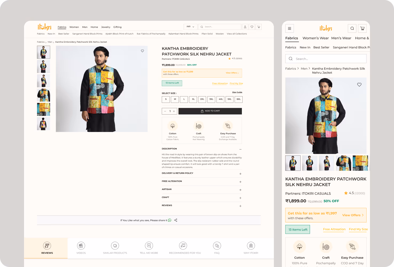
Task: Click desktop Find My Size link
Action: (x=236, y=83)
